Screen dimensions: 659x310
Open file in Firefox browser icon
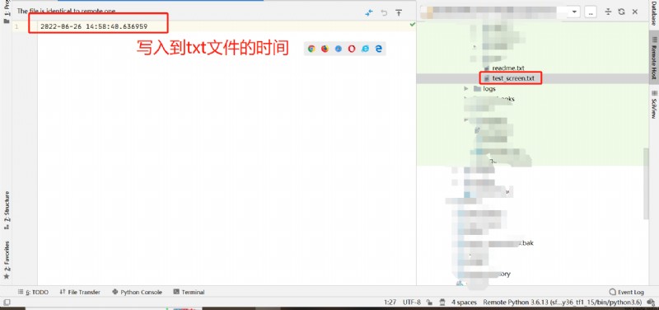pos(325,49)
